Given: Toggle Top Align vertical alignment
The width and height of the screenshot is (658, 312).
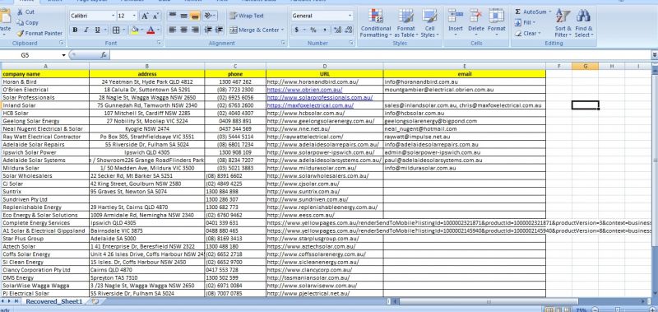Looking at the screenshot, I should coord(172,16).
